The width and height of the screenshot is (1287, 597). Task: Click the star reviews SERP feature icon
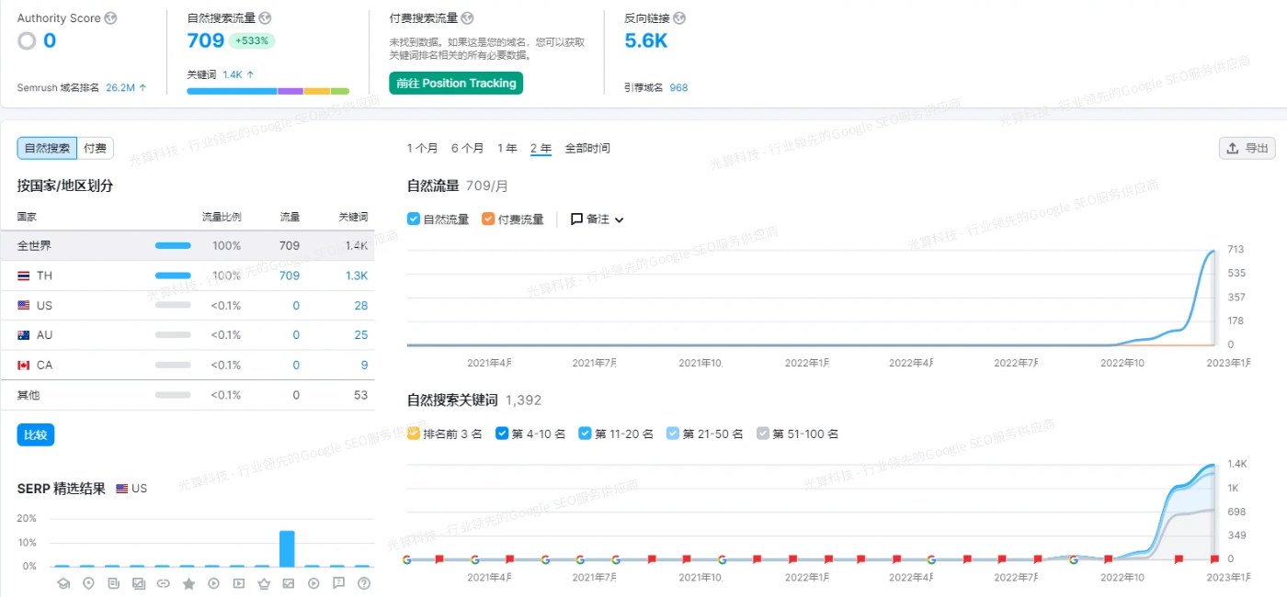[x=188, y=583]
